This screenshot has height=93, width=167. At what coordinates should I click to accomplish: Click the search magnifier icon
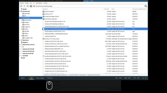click(146, 6)
